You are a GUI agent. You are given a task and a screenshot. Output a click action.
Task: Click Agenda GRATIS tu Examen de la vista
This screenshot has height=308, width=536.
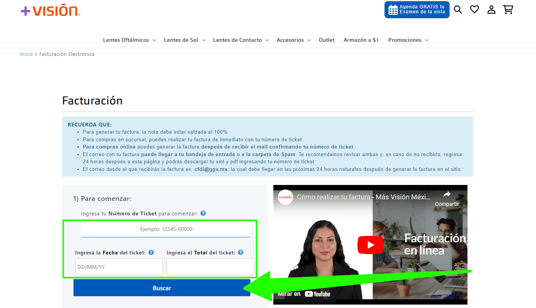[x=417, y=9]
